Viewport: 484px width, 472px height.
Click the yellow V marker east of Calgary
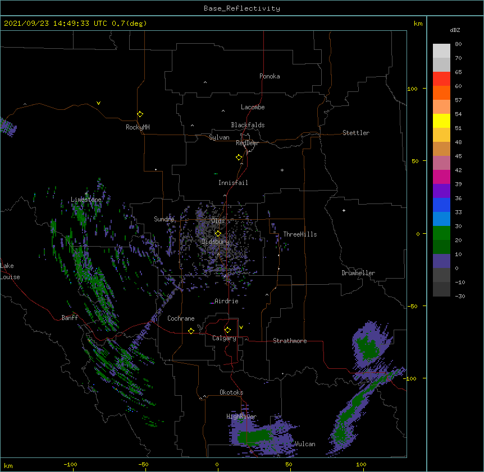tap(241, 327)
